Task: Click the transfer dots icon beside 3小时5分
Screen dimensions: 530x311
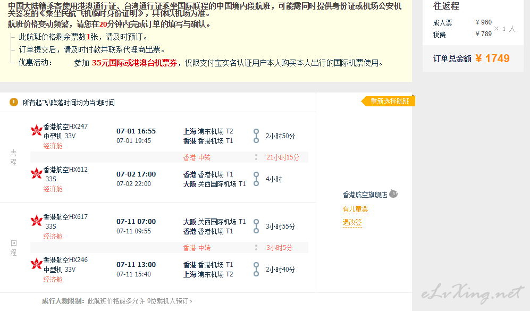Action: (x=256, y=248)
